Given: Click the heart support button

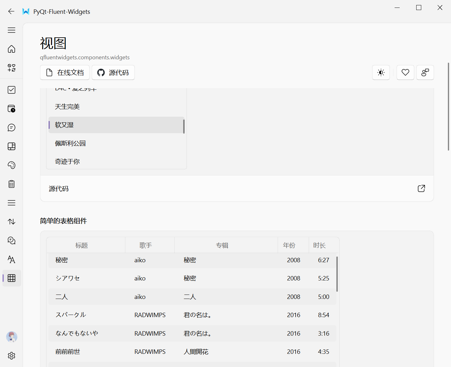Looking at the screenshot, I should click(x=406, y=72).
